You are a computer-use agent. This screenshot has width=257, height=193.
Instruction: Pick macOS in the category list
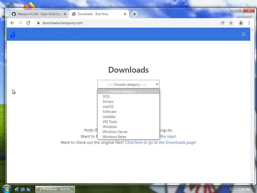point(128,107)
